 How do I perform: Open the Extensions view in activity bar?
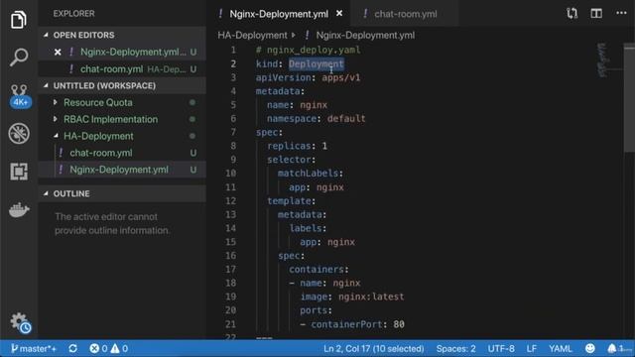click(19, 172)
